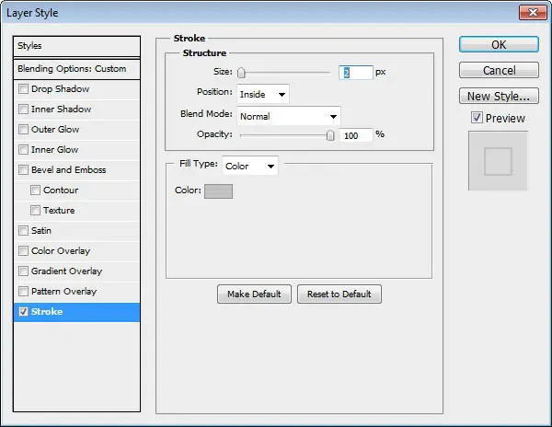Select the Styles section in list

pyautogui.click(x=76, y=46)
